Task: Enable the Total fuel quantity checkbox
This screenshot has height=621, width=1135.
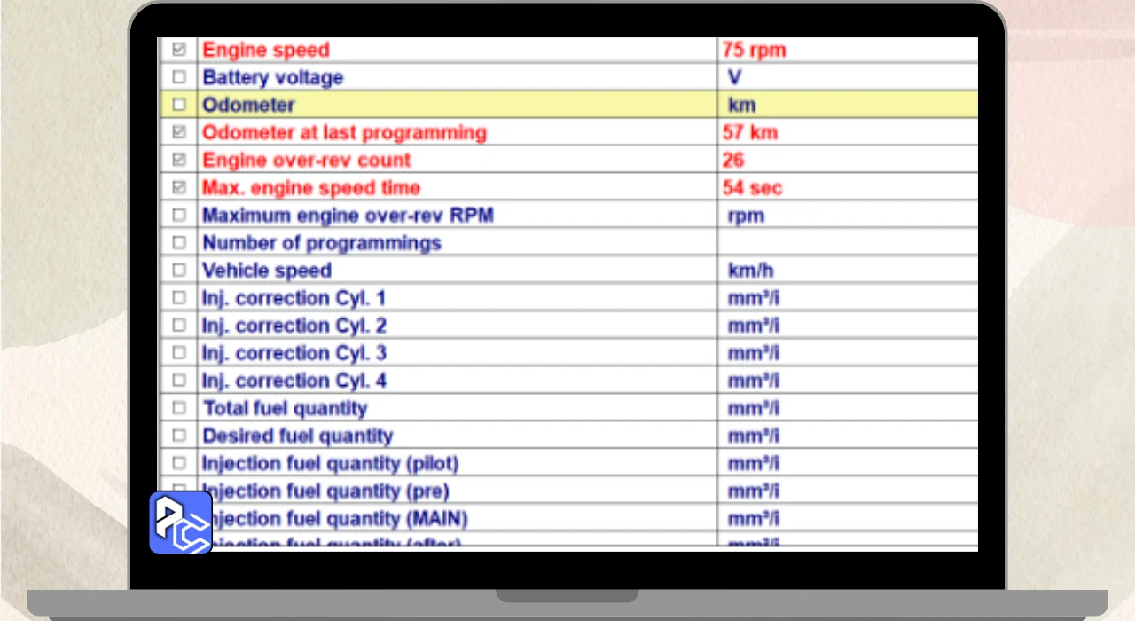Action: coord(179,407)
